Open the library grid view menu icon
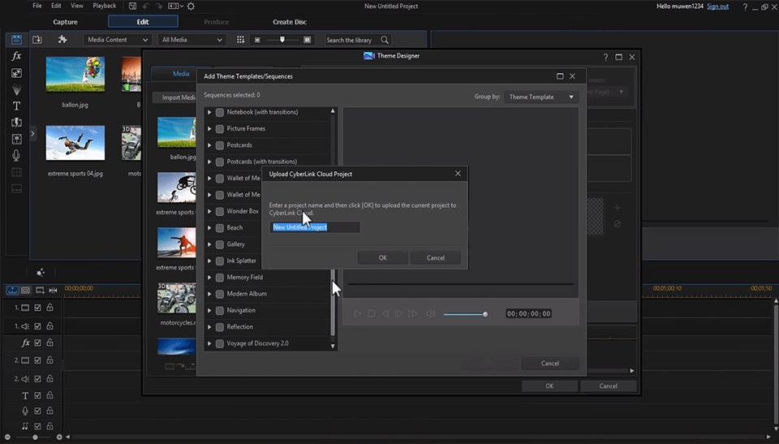Image resolution: width=779 pixels, height=444 pixels. tap(240, 40)
